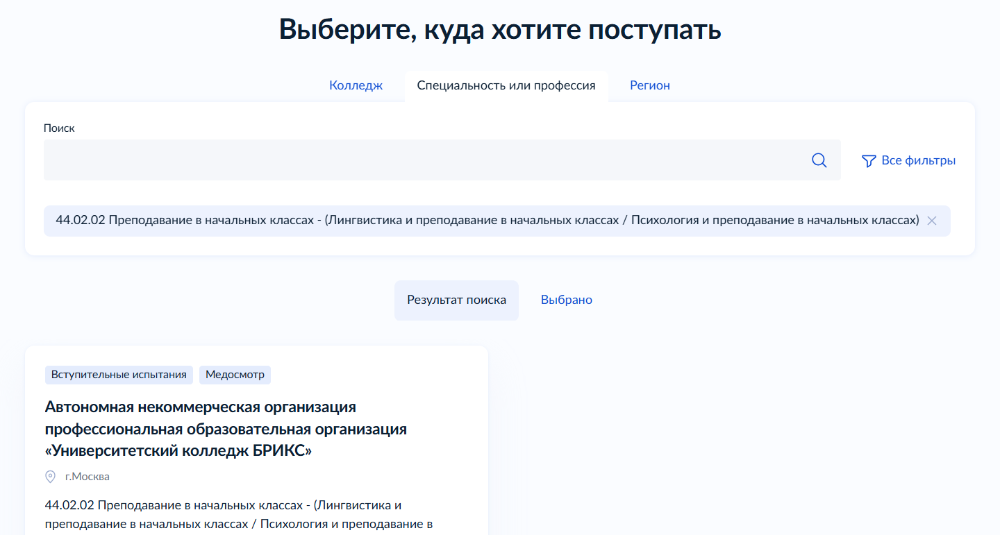
Task: Click the heading Выберите, куда хотите поступать
Action: click(500, 29)
